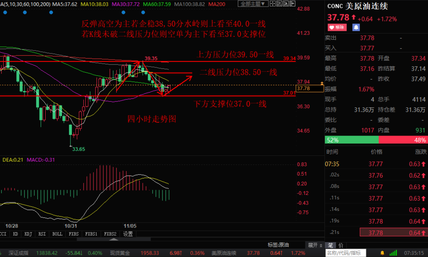Image resolution: width=428 pixels, height=257 pixels.
Task: Toggle the crosshair cursor icon
Action: click(273, 4)
